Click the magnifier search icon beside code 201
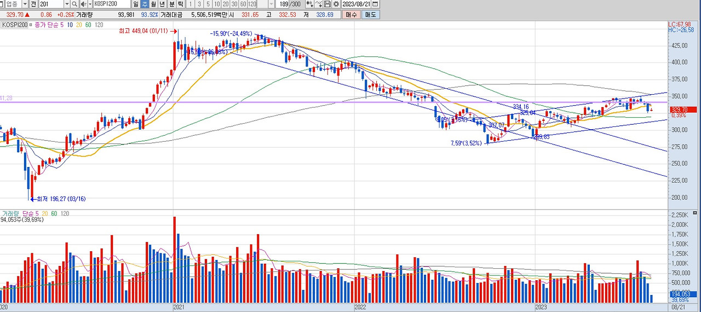 coord(74,4)
